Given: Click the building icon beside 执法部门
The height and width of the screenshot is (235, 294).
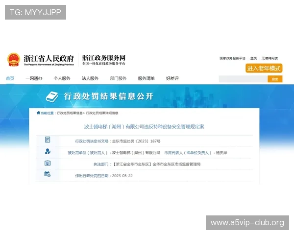Looking at the screenshot, I should [x=48, y=163].
